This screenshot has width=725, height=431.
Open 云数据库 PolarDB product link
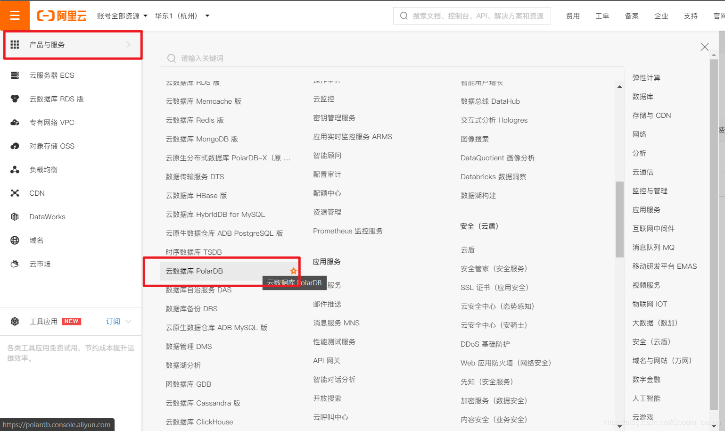[194, 271]
